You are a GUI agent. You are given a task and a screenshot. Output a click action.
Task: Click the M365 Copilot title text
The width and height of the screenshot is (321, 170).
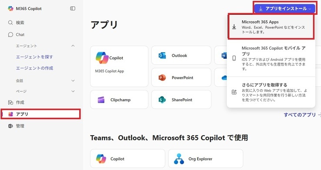[x=29, y=9]
